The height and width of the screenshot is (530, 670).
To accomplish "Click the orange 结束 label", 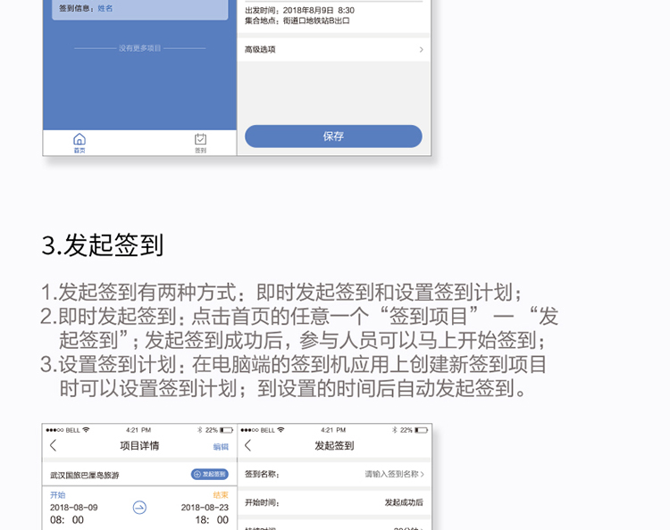I will (221, 495).
